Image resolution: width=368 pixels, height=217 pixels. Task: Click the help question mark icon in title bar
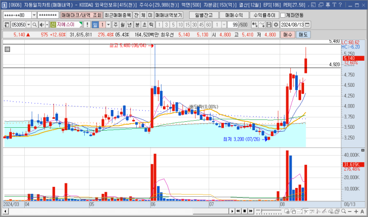(x=340, y=4)
